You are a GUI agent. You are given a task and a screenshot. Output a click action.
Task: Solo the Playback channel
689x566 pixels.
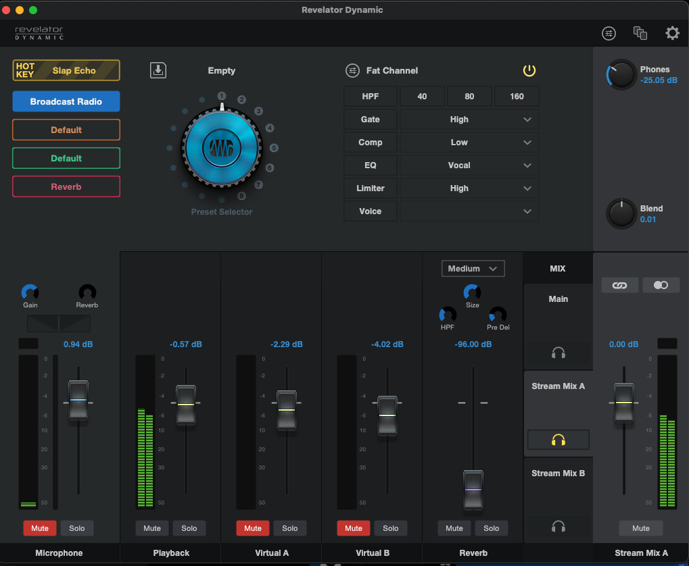(x=189, y=528)
